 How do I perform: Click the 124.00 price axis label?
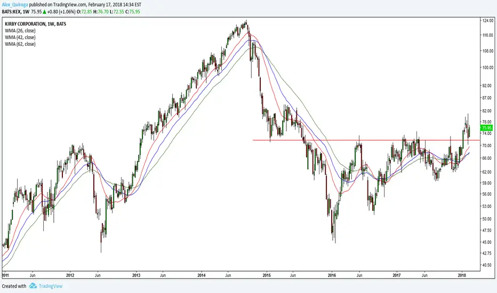coord(487,21)
